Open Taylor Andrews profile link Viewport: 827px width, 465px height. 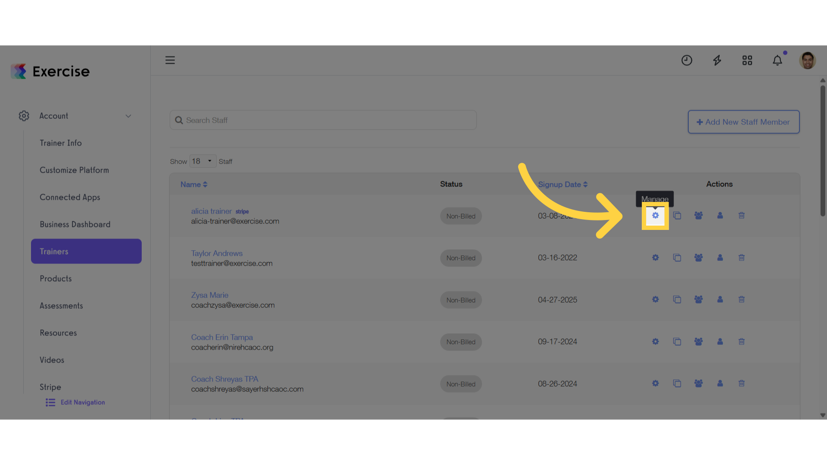click(x=217, y=253)
